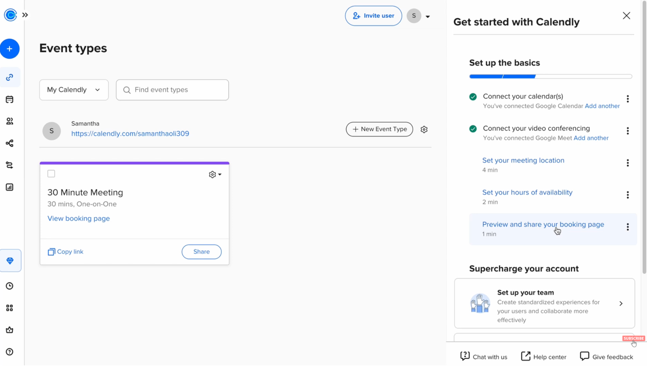The width and height of the screenshot is (647, 369).
Task: Click the S avatar in header
Action: pyautogui.click(x=414, y=16)
